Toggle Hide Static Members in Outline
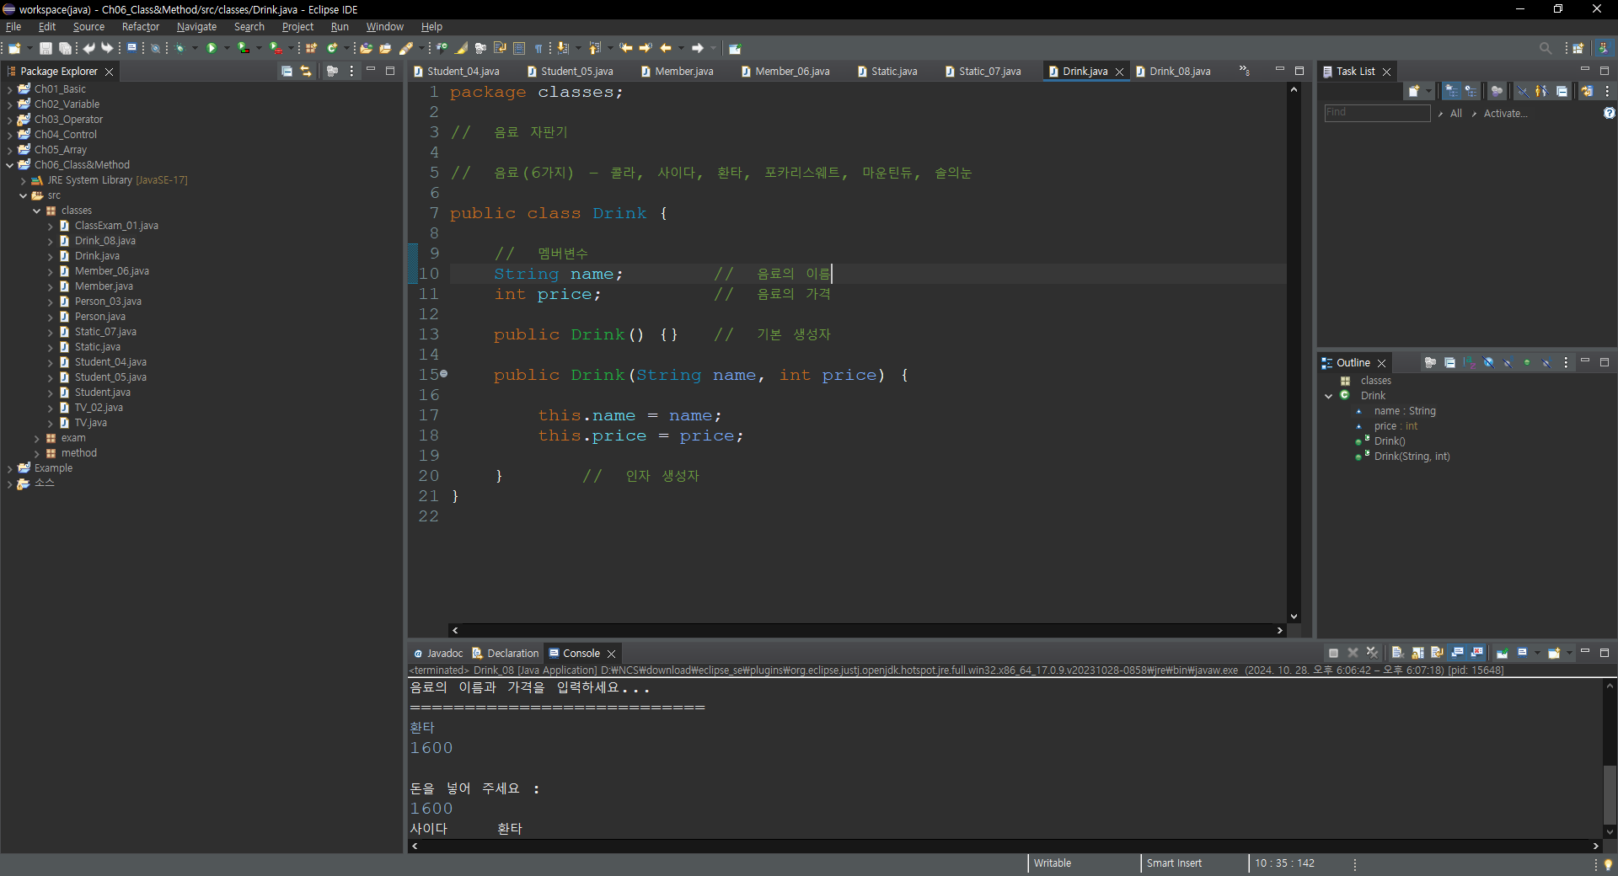 pyautogui.click(x=1508, y=363)
